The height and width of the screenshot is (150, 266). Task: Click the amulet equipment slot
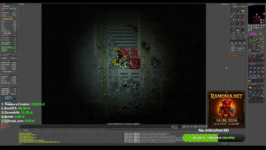tap(250, 39)
